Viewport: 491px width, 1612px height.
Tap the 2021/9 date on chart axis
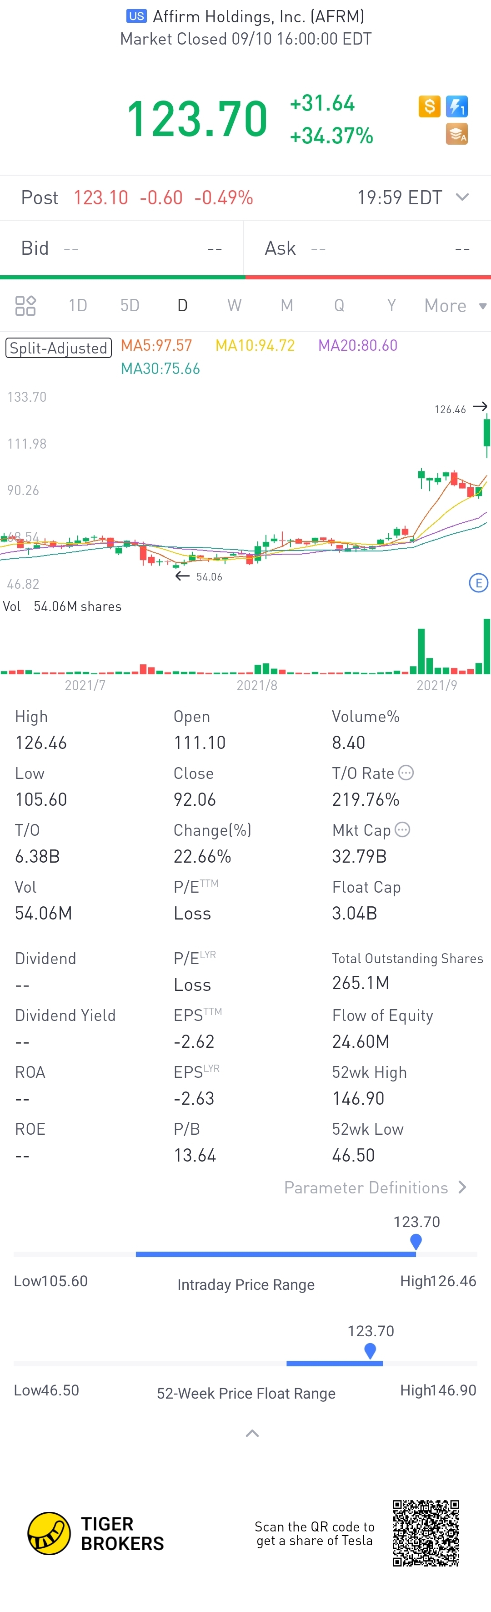(436, 685)
